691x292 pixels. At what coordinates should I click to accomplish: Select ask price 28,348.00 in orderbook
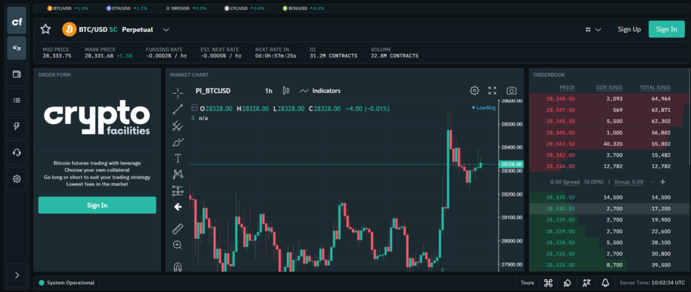point(561,98)
